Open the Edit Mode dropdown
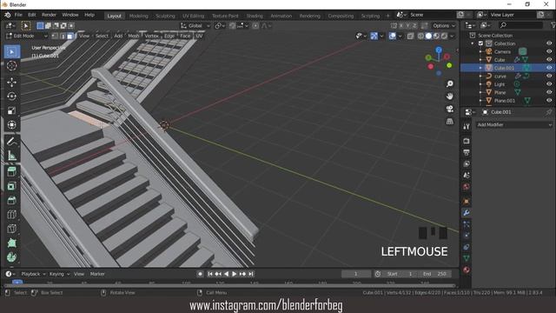This screenshot has width=556, height=313. click(27, 36)
